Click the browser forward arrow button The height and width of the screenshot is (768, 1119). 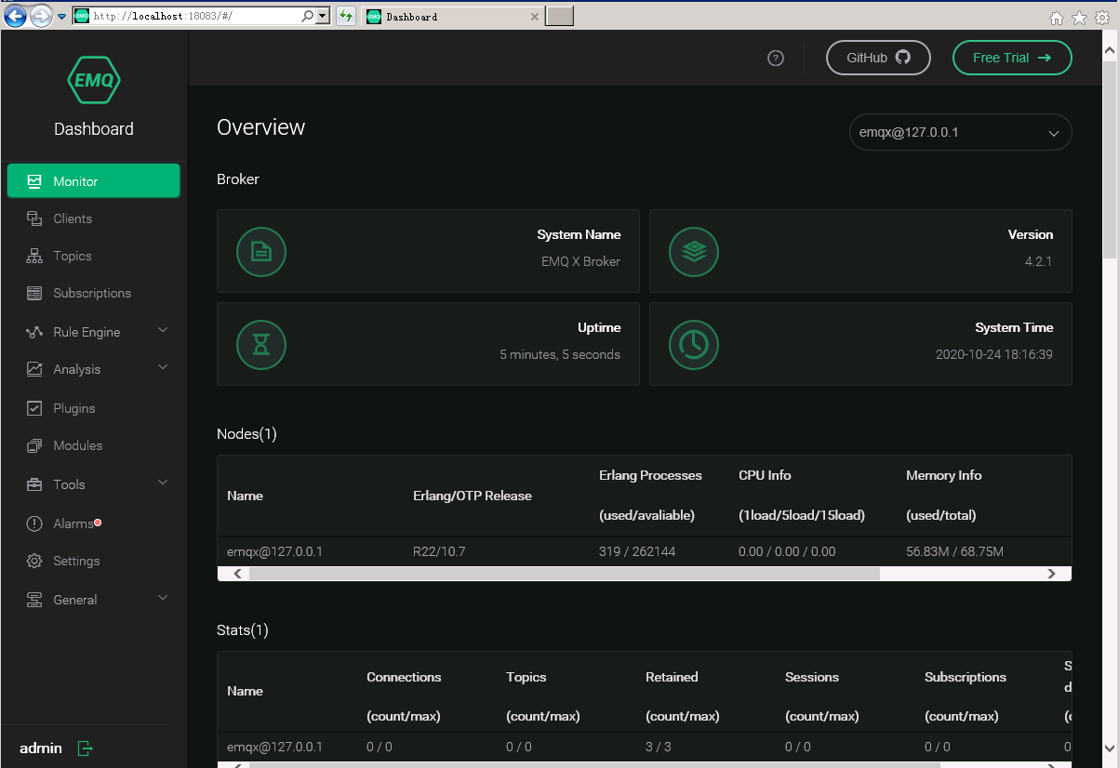pyautogui.click(x=41, y=16)
